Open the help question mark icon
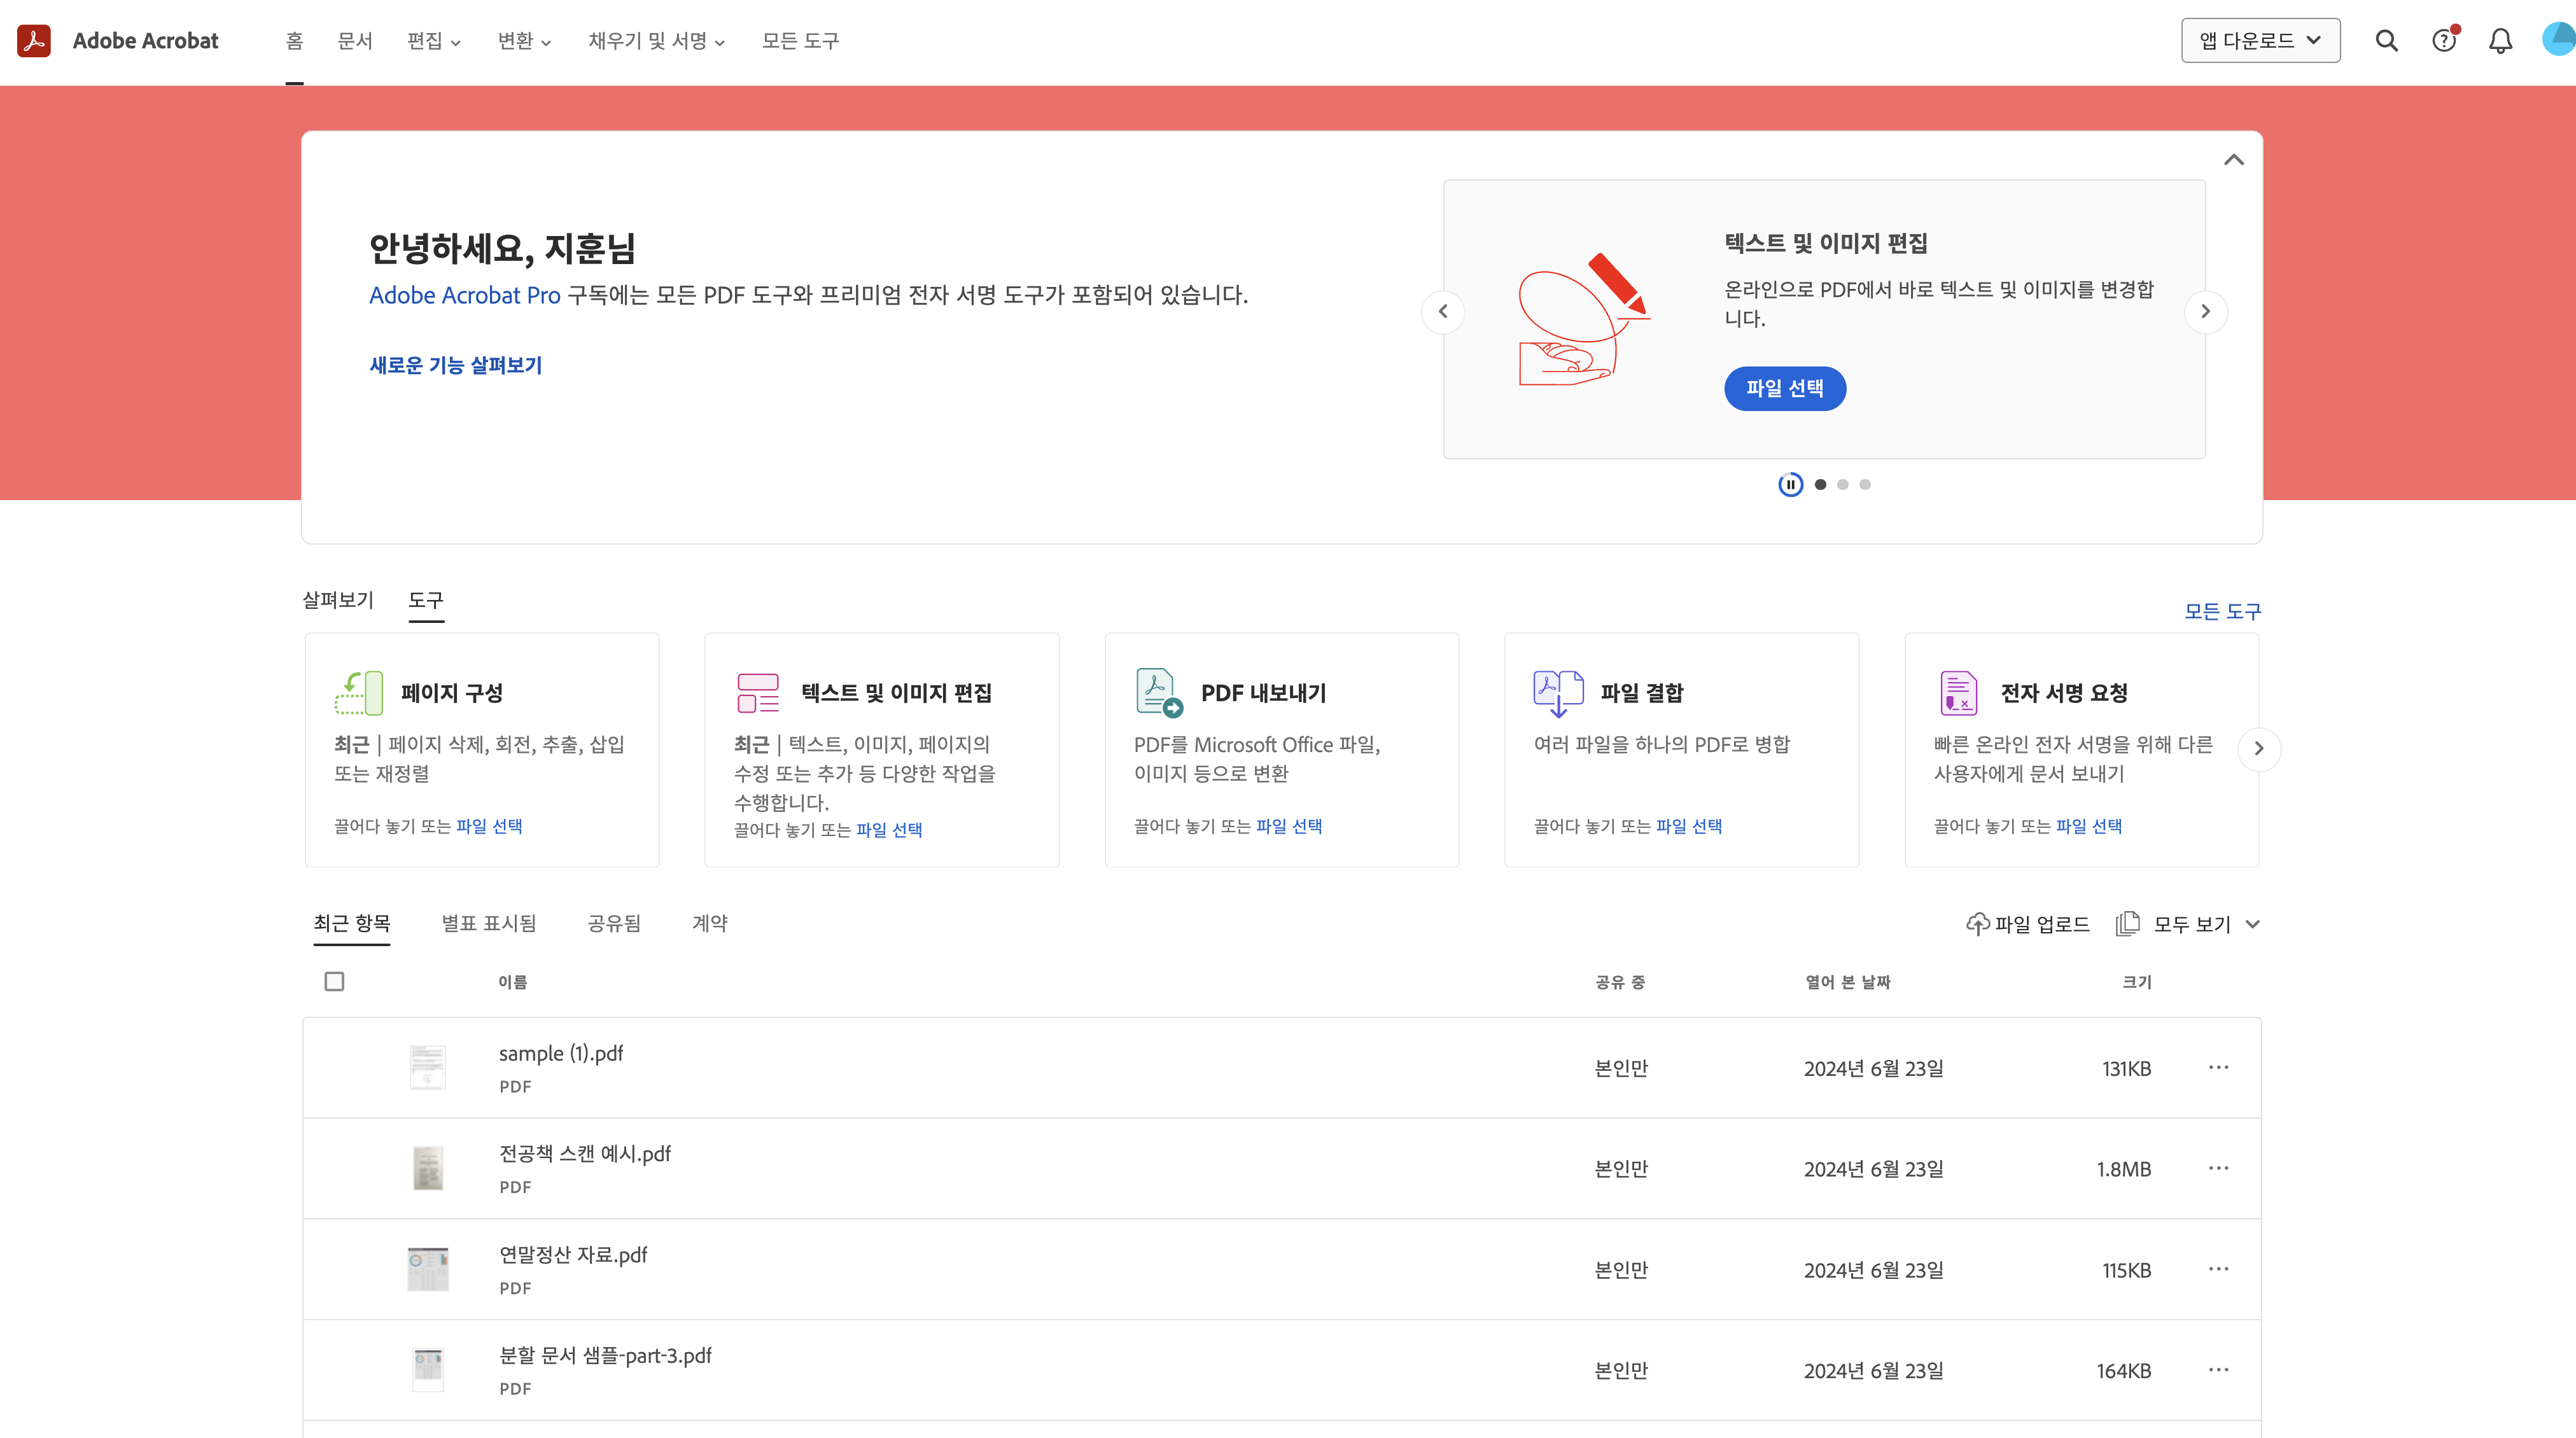This screenshot has height=1438, width=2576. tap(2443, 41)
